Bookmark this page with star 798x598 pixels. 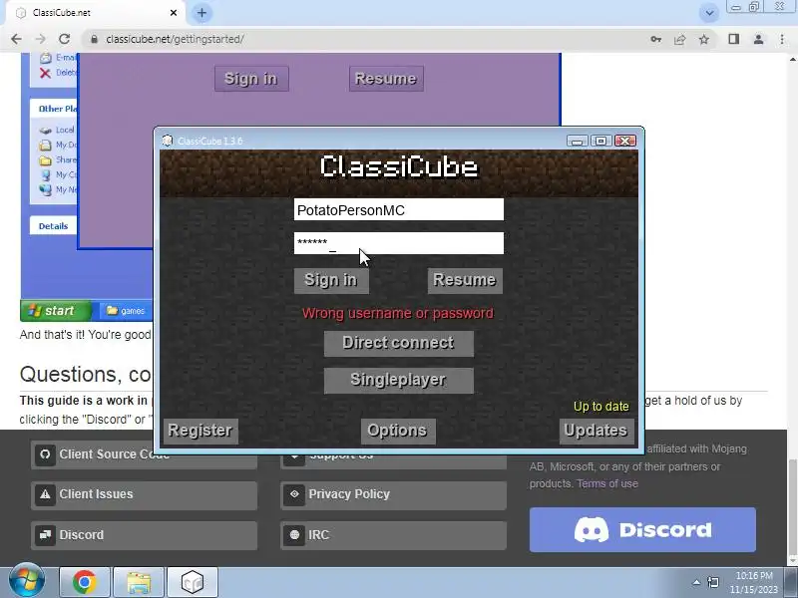[704, 39]
